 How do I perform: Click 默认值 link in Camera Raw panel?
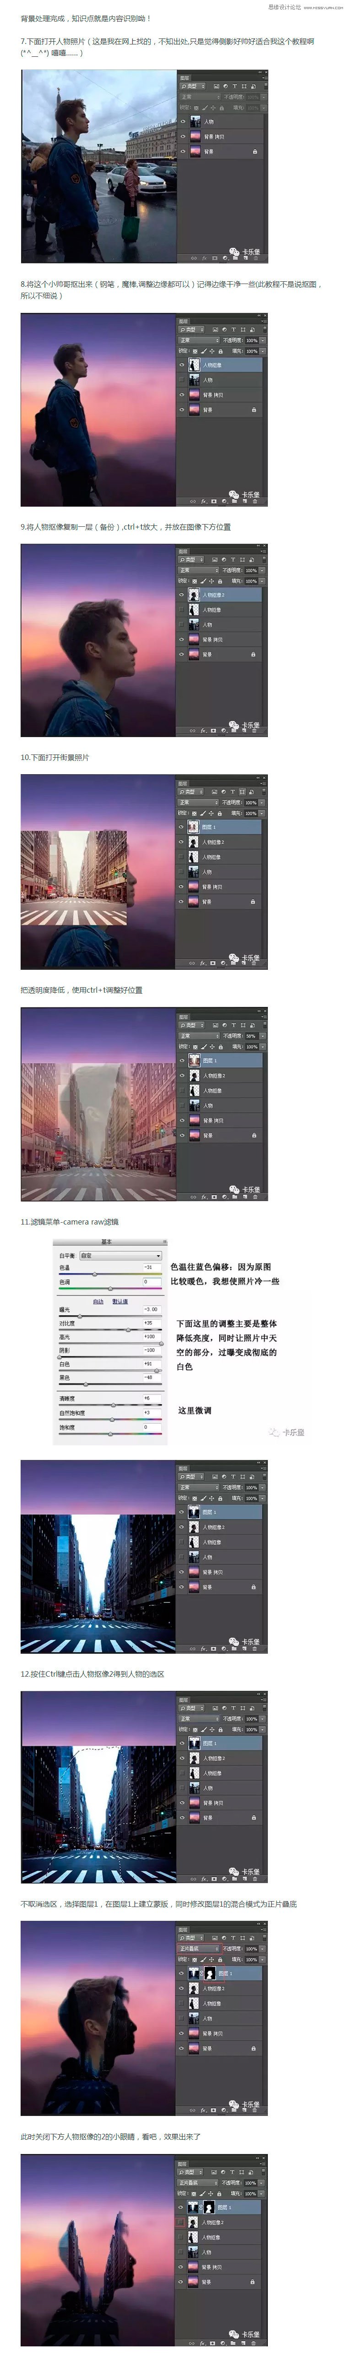point(120,1301)
